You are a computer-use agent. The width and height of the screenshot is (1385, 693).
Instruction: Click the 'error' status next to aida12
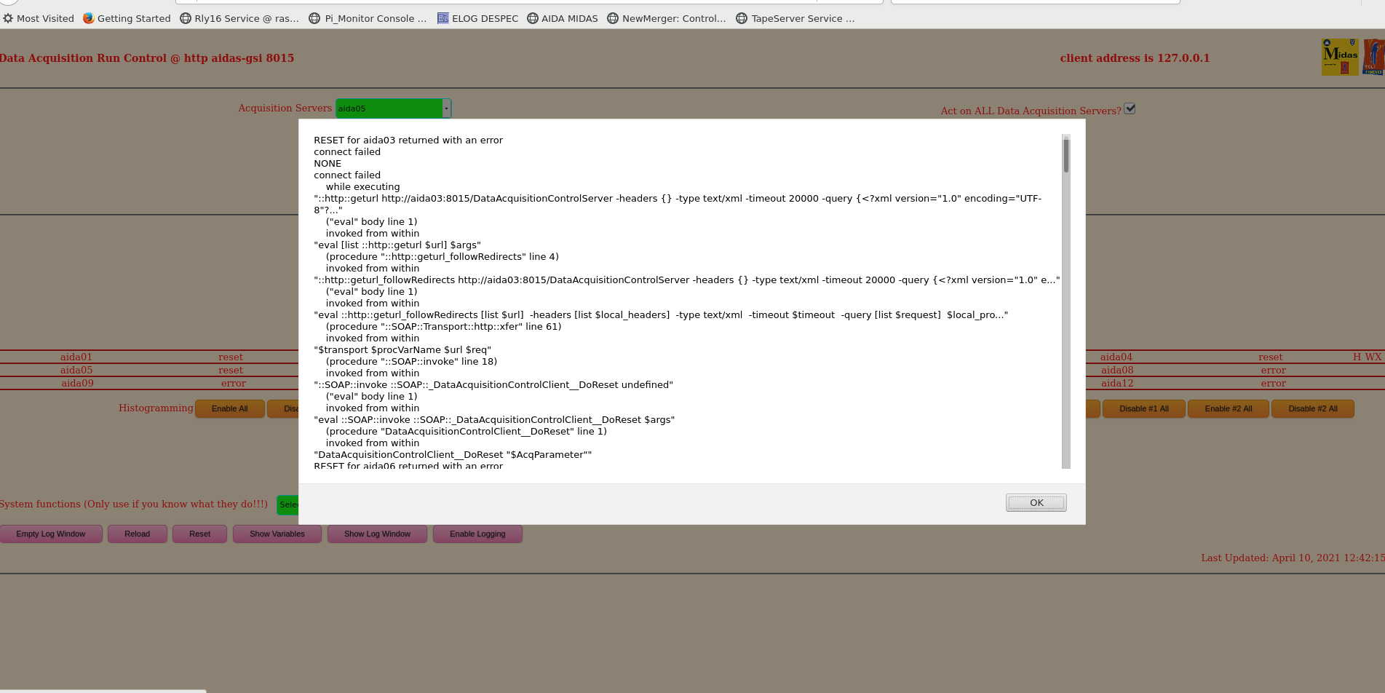pos(1274,383)
